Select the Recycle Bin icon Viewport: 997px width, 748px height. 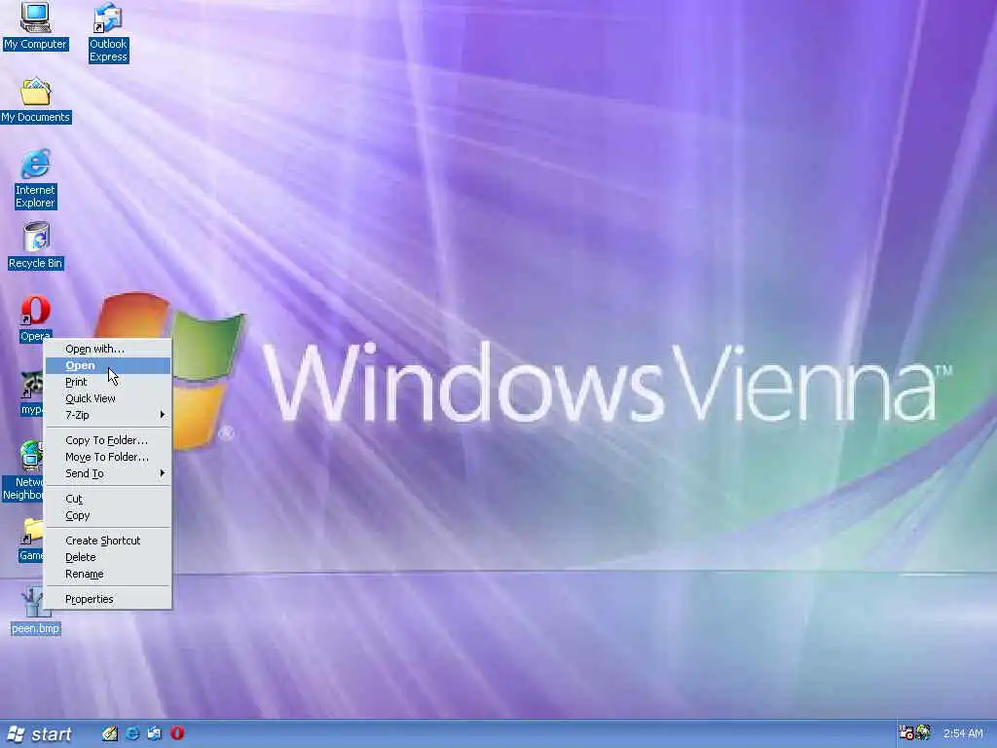coord(36,238)
